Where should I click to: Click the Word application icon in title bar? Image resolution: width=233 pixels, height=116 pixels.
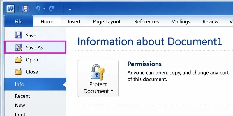[10, 9]
